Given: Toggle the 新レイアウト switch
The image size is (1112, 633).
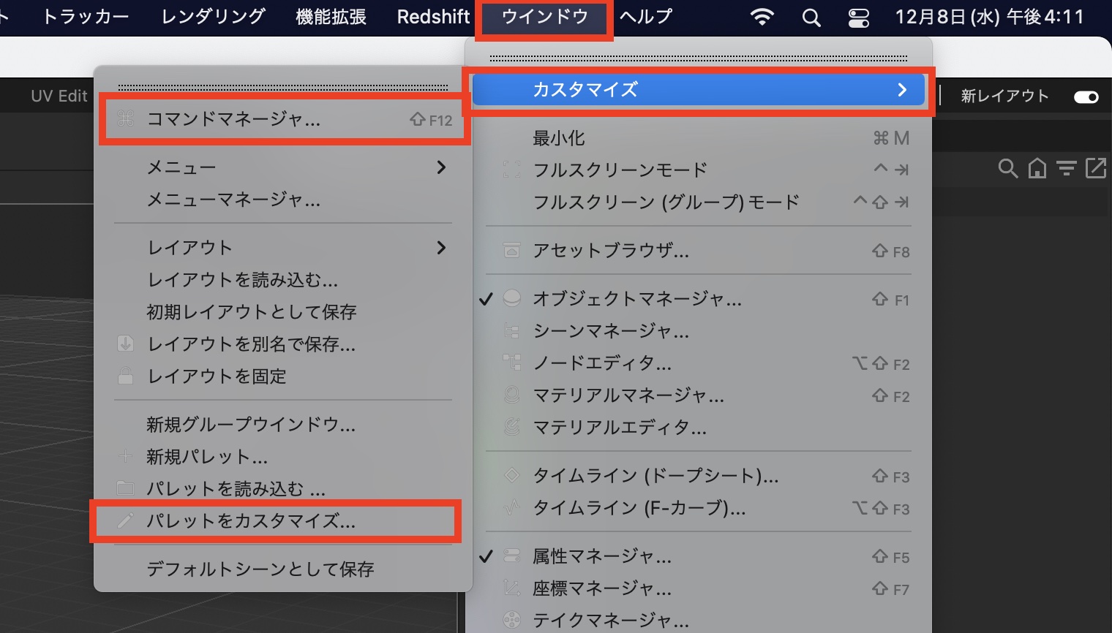Looking at the screenshot, I should (x=1086, y=96).
